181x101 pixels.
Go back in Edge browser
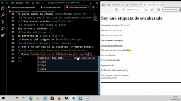(x=104, y=10)
